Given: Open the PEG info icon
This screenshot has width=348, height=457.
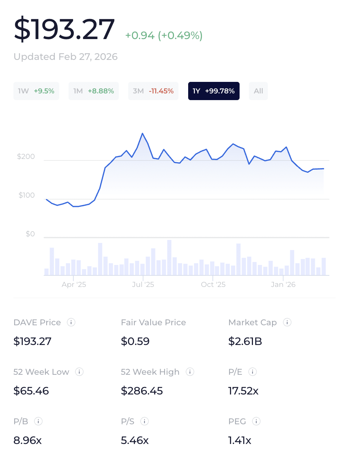Looking at the screenshot, I should pyautogui.click(x=256, y=421).
